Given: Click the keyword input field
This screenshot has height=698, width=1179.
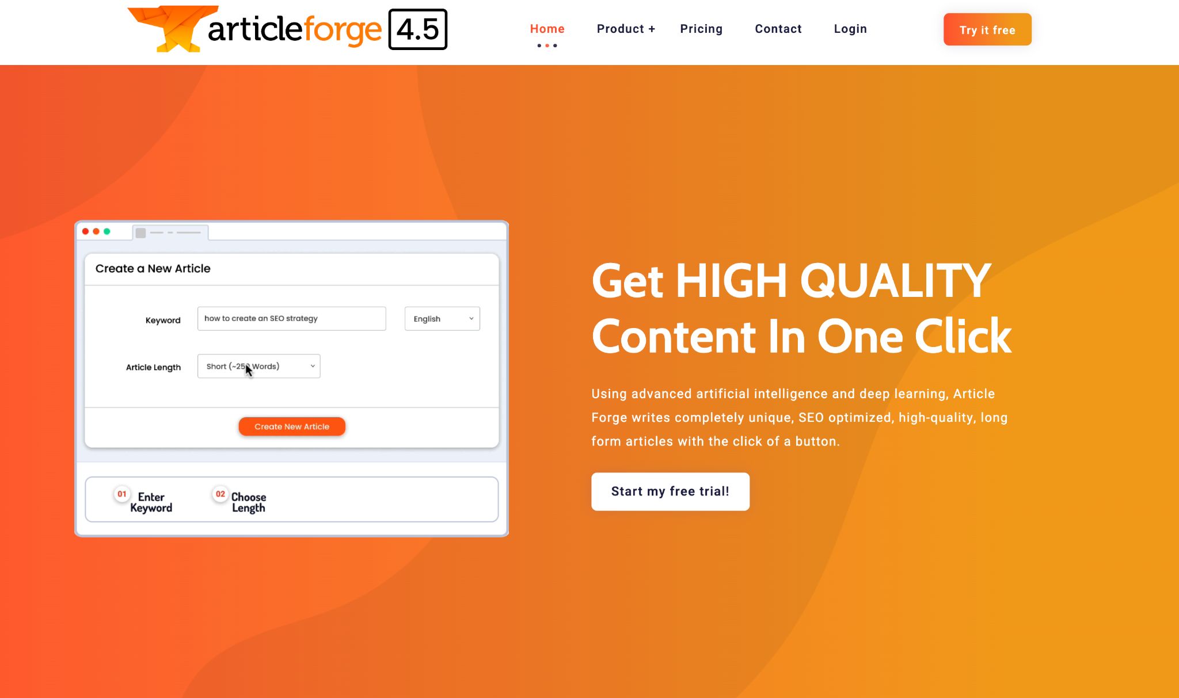Looking at the screenshot, I should pos(291,318).
